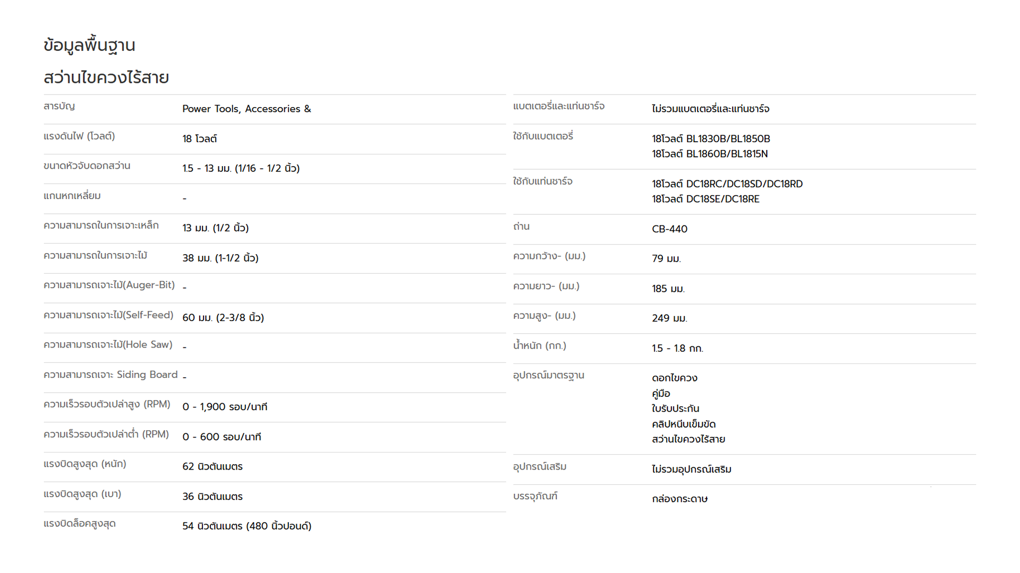
Task: Click the 1.5 - 1.8 กก. weight value
Action: [x=677, y=348]
